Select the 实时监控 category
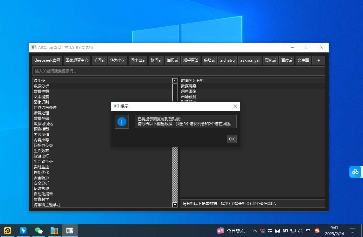363x237 pixels. (102, 167)
